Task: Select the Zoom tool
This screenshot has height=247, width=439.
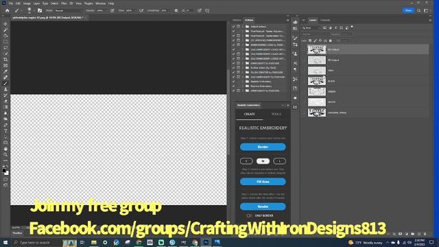Action: (x=5, y=154)
